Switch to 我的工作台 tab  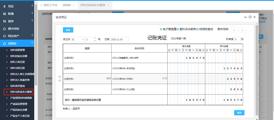49,5
